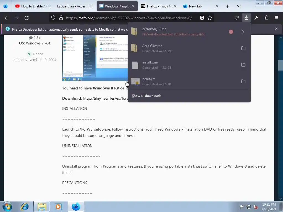Close the How to Enable Ae tab

pyautogui.click(x=49, y=6)
